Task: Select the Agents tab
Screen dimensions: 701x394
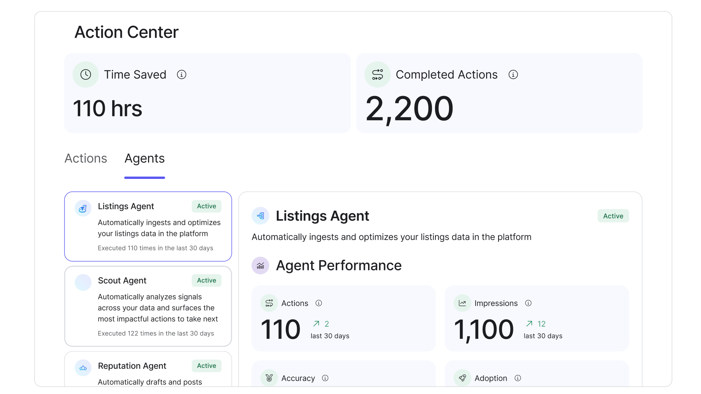Action: tap(144, 158)
